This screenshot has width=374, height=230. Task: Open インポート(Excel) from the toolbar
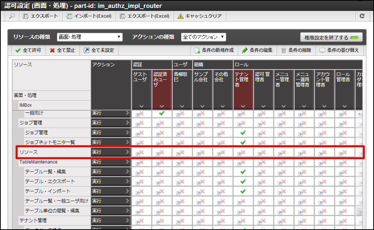(89, 16)
